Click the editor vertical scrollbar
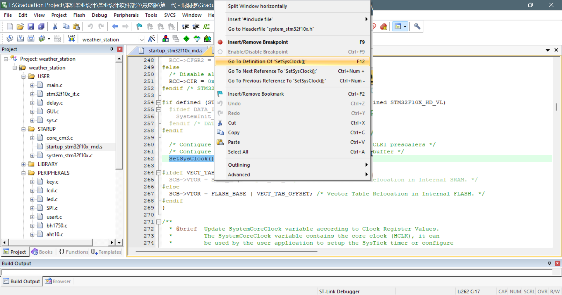 (x=556, y=107)
